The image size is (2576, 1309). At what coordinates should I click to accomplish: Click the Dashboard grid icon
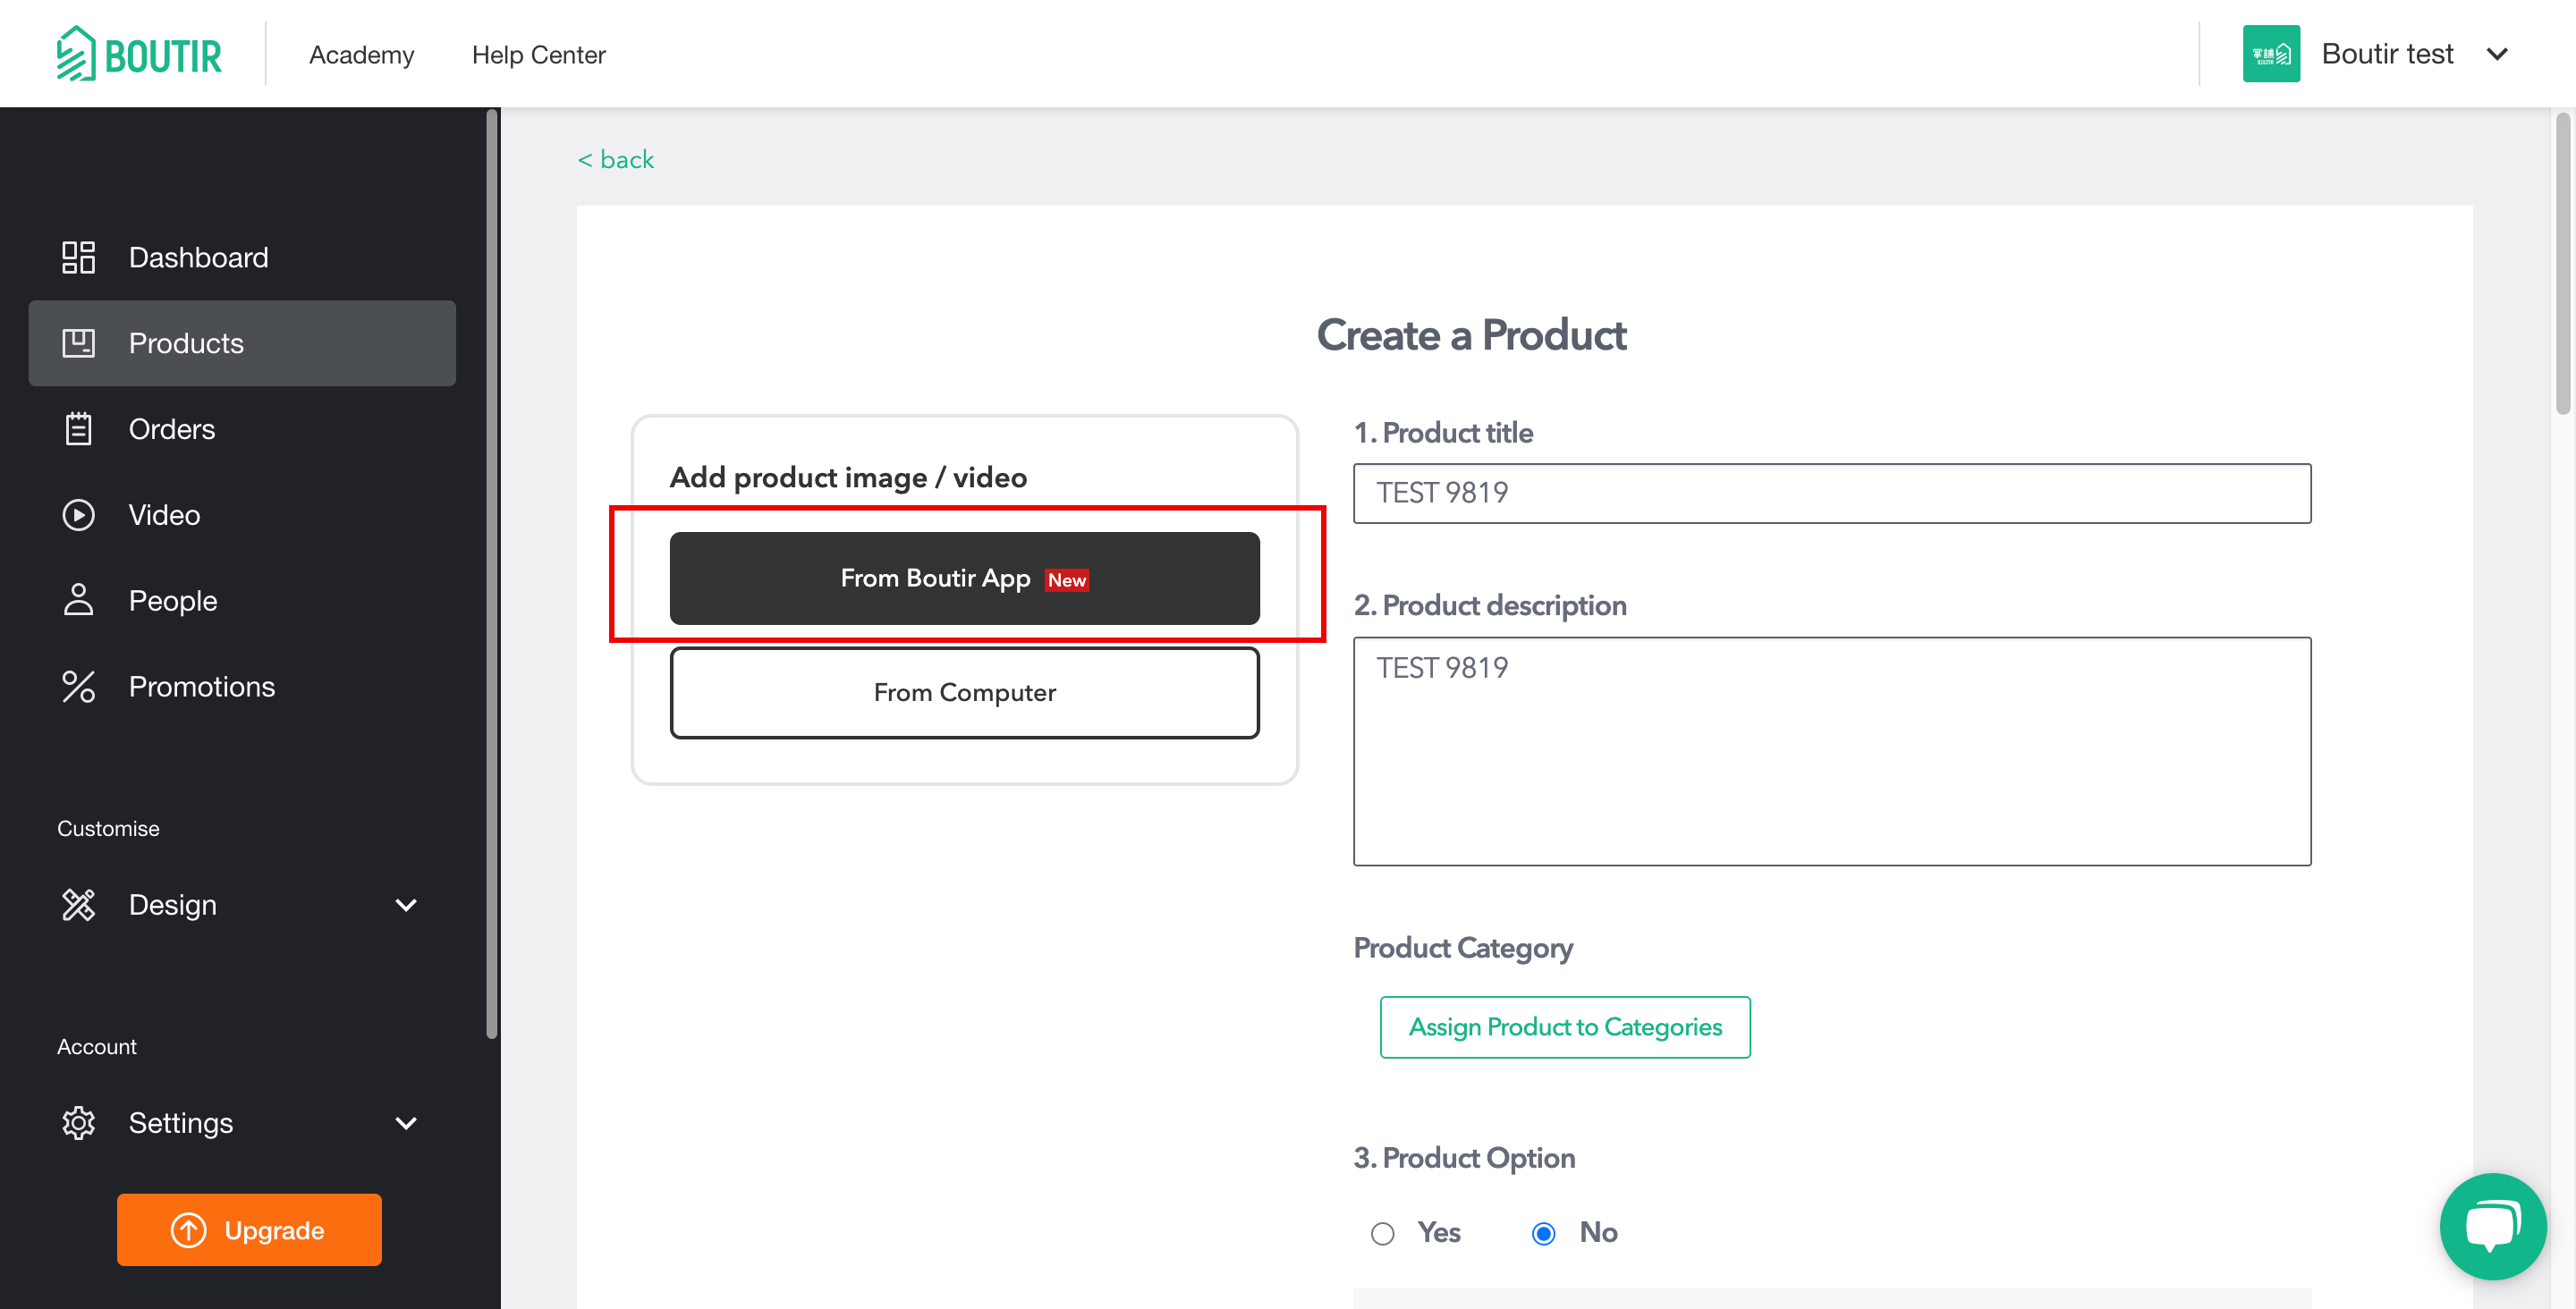pos(78,257)
